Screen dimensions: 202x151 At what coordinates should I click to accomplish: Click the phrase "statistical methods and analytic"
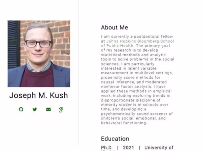point(133,55)
